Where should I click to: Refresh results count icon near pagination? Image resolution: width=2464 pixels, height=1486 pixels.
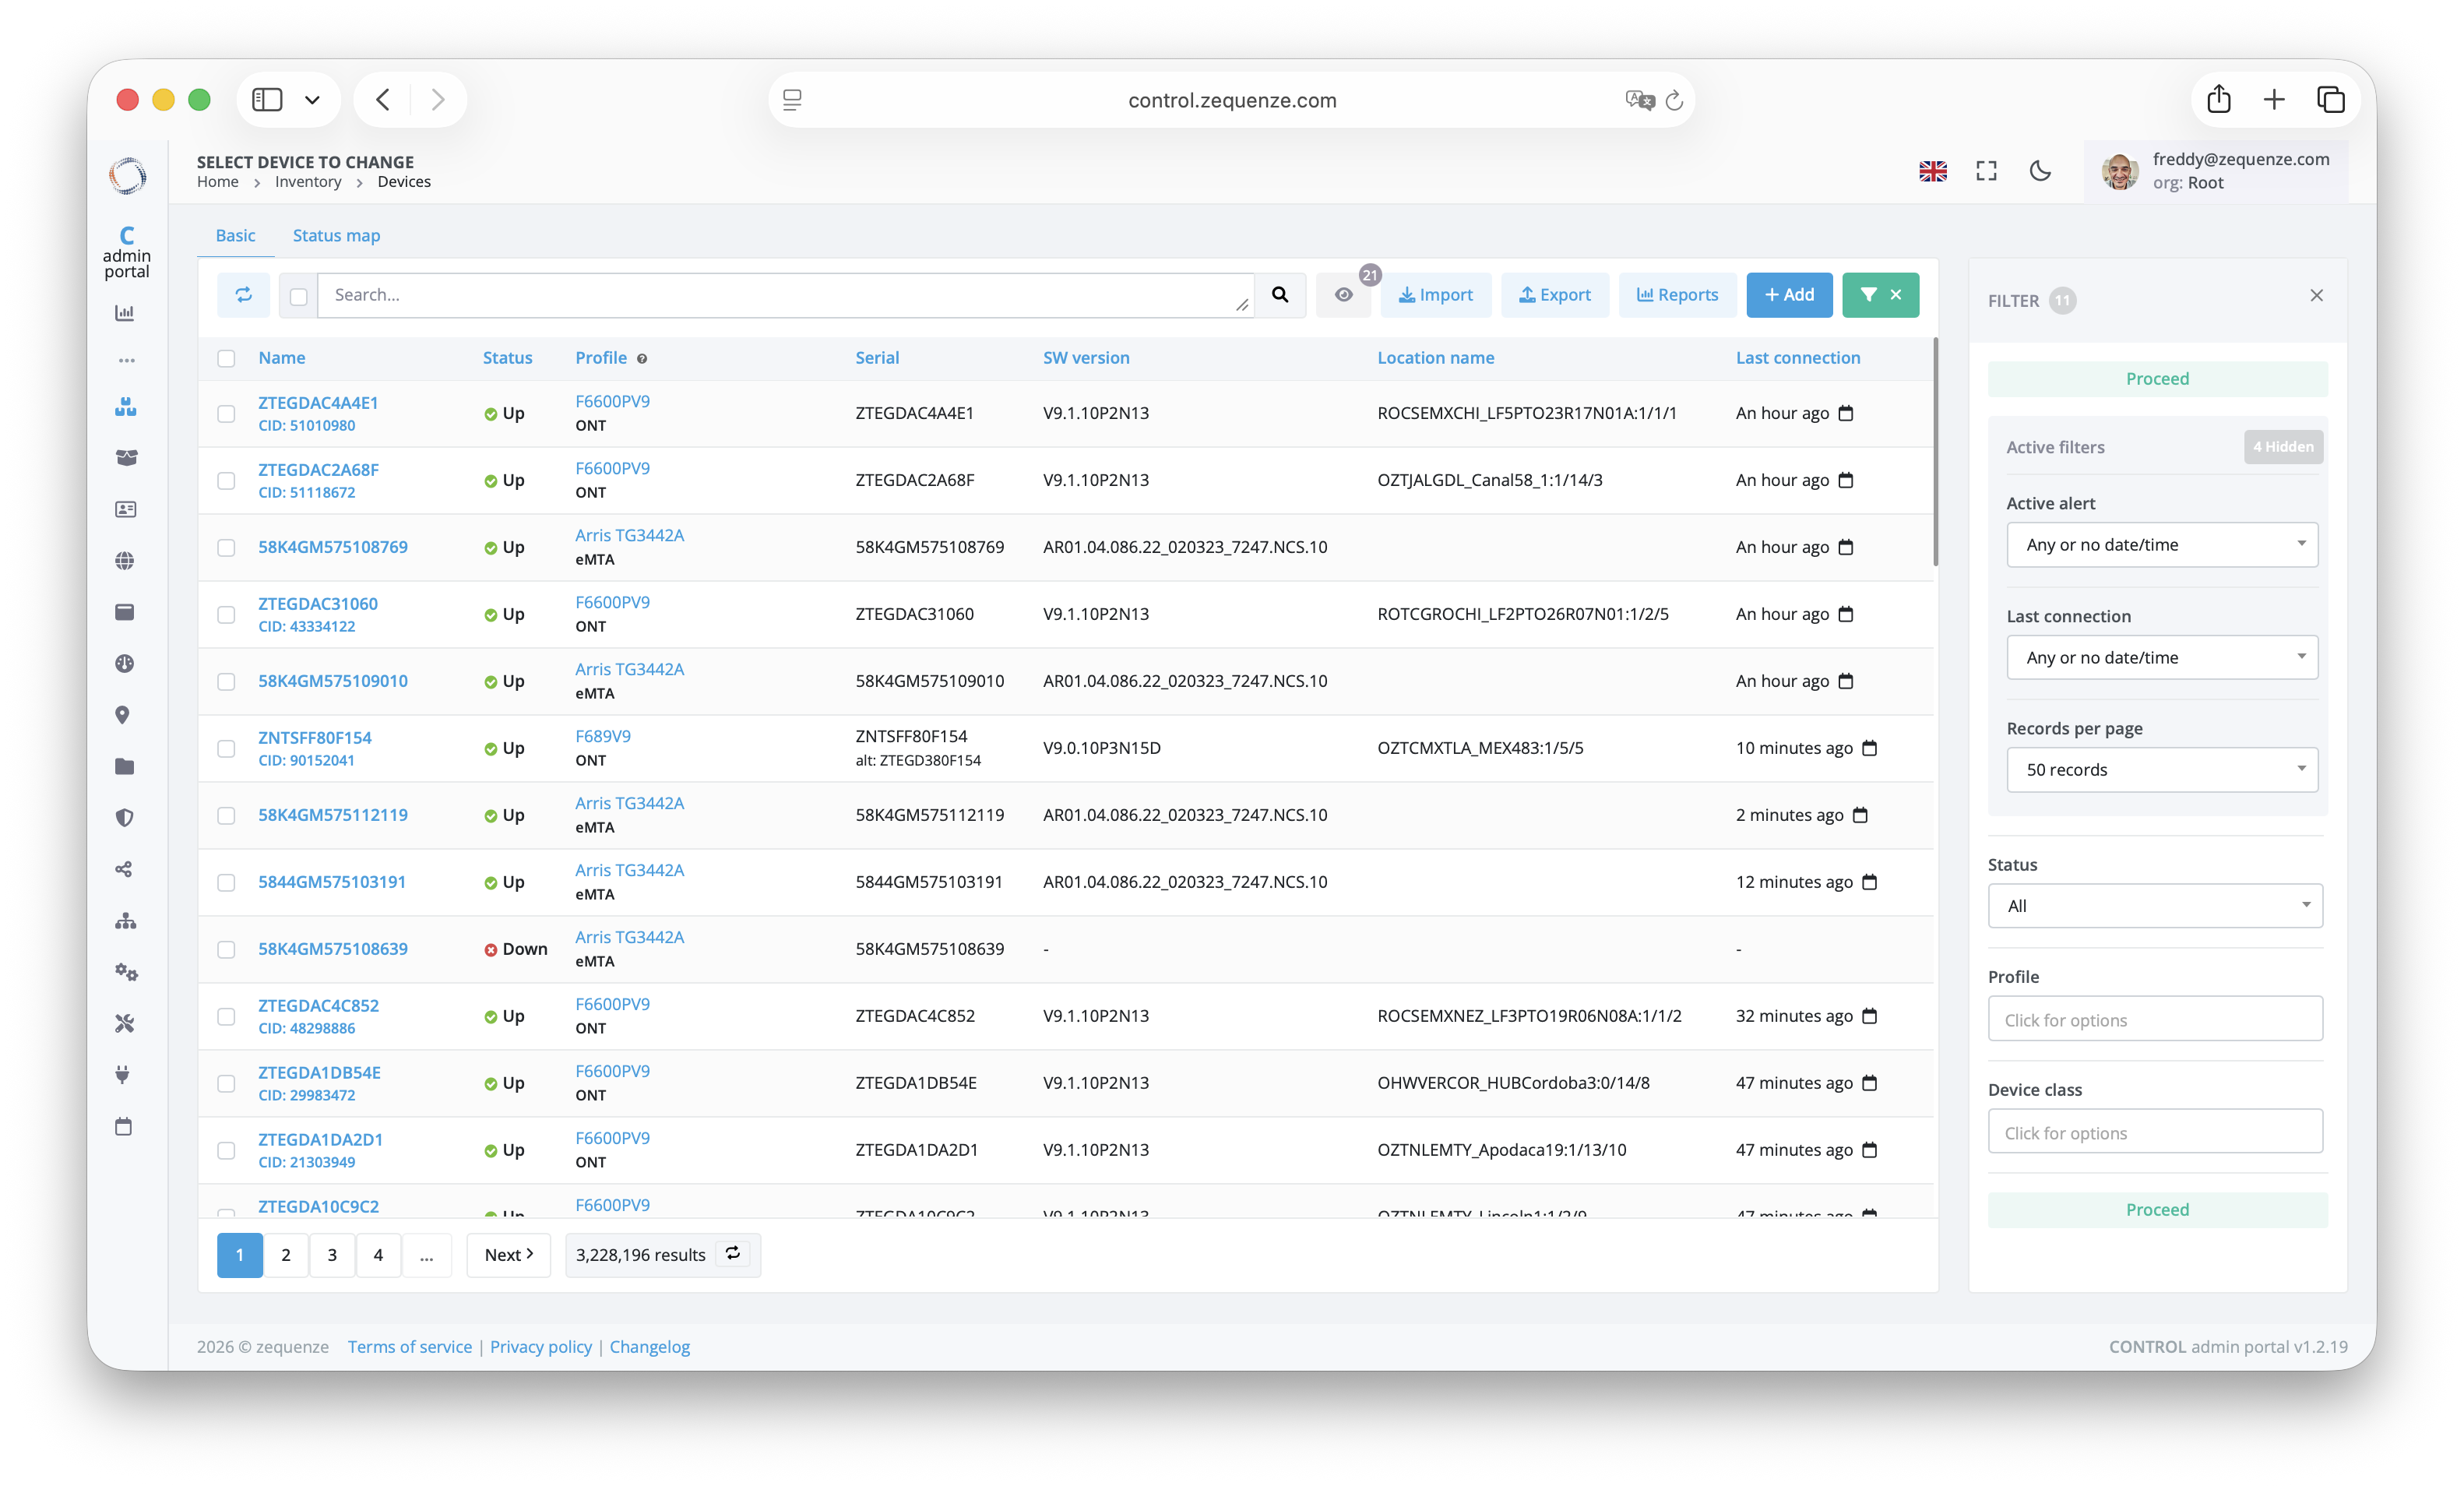point(733,1254)
